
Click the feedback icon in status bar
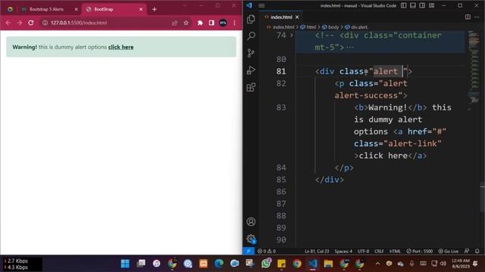point(467,251)
